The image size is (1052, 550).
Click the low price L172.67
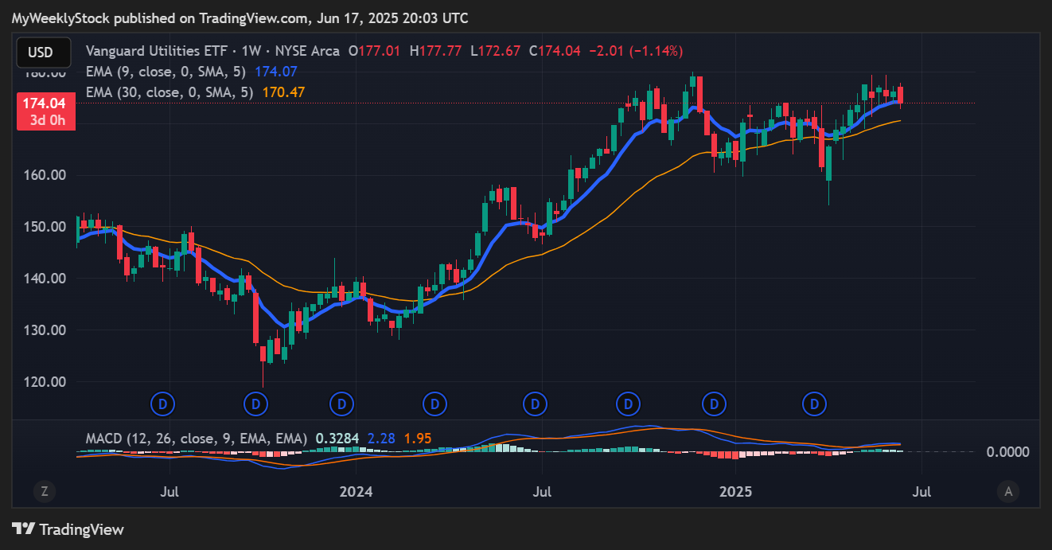495,51
